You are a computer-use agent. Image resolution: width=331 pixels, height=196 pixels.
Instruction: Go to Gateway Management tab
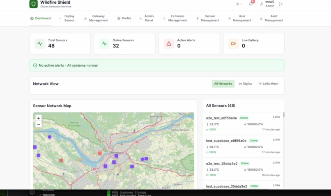(x=96, y=18)
